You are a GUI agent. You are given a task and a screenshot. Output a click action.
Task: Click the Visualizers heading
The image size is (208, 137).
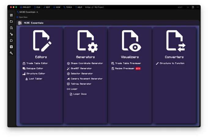click(x=130, y=57)
